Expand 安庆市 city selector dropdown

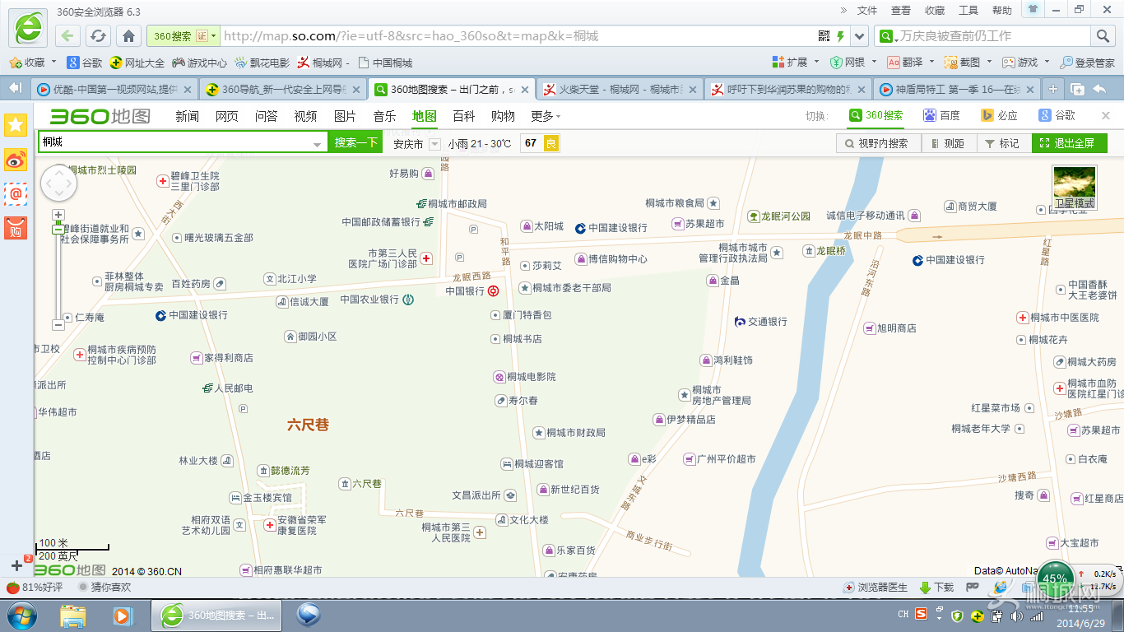434,144
